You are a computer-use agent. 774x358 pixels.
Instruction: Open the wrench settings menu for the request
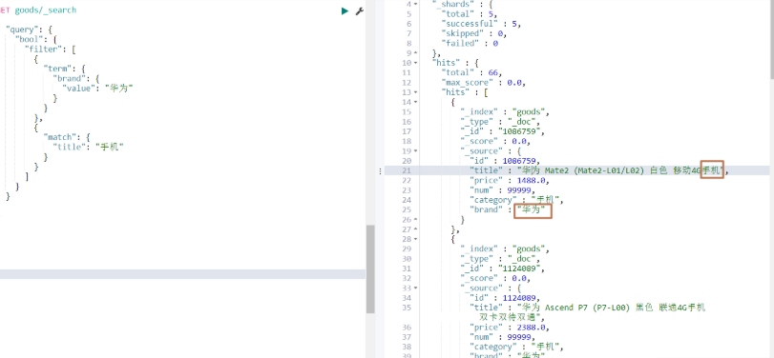click(360, 10)
